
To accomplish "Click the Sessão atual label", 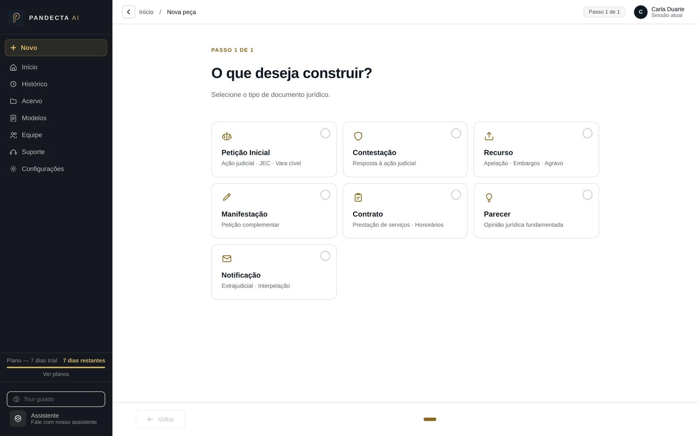I will click(667, 15).
